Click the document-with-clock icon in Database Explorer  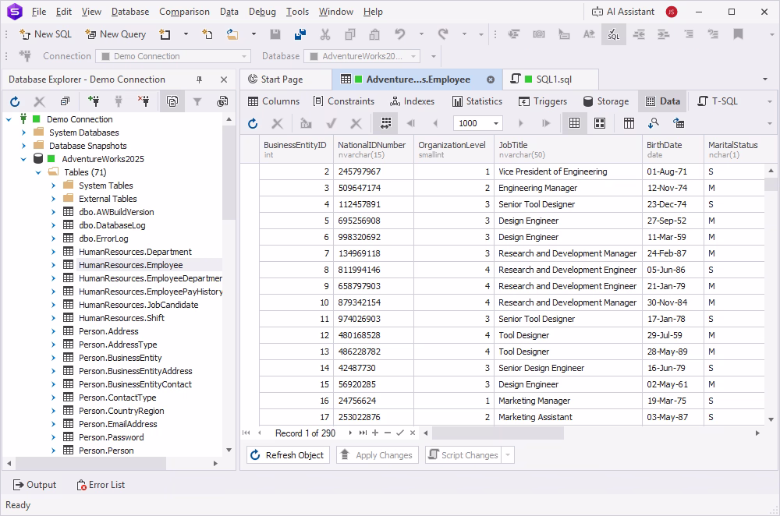pyautogui.click(x=222, y=102)
